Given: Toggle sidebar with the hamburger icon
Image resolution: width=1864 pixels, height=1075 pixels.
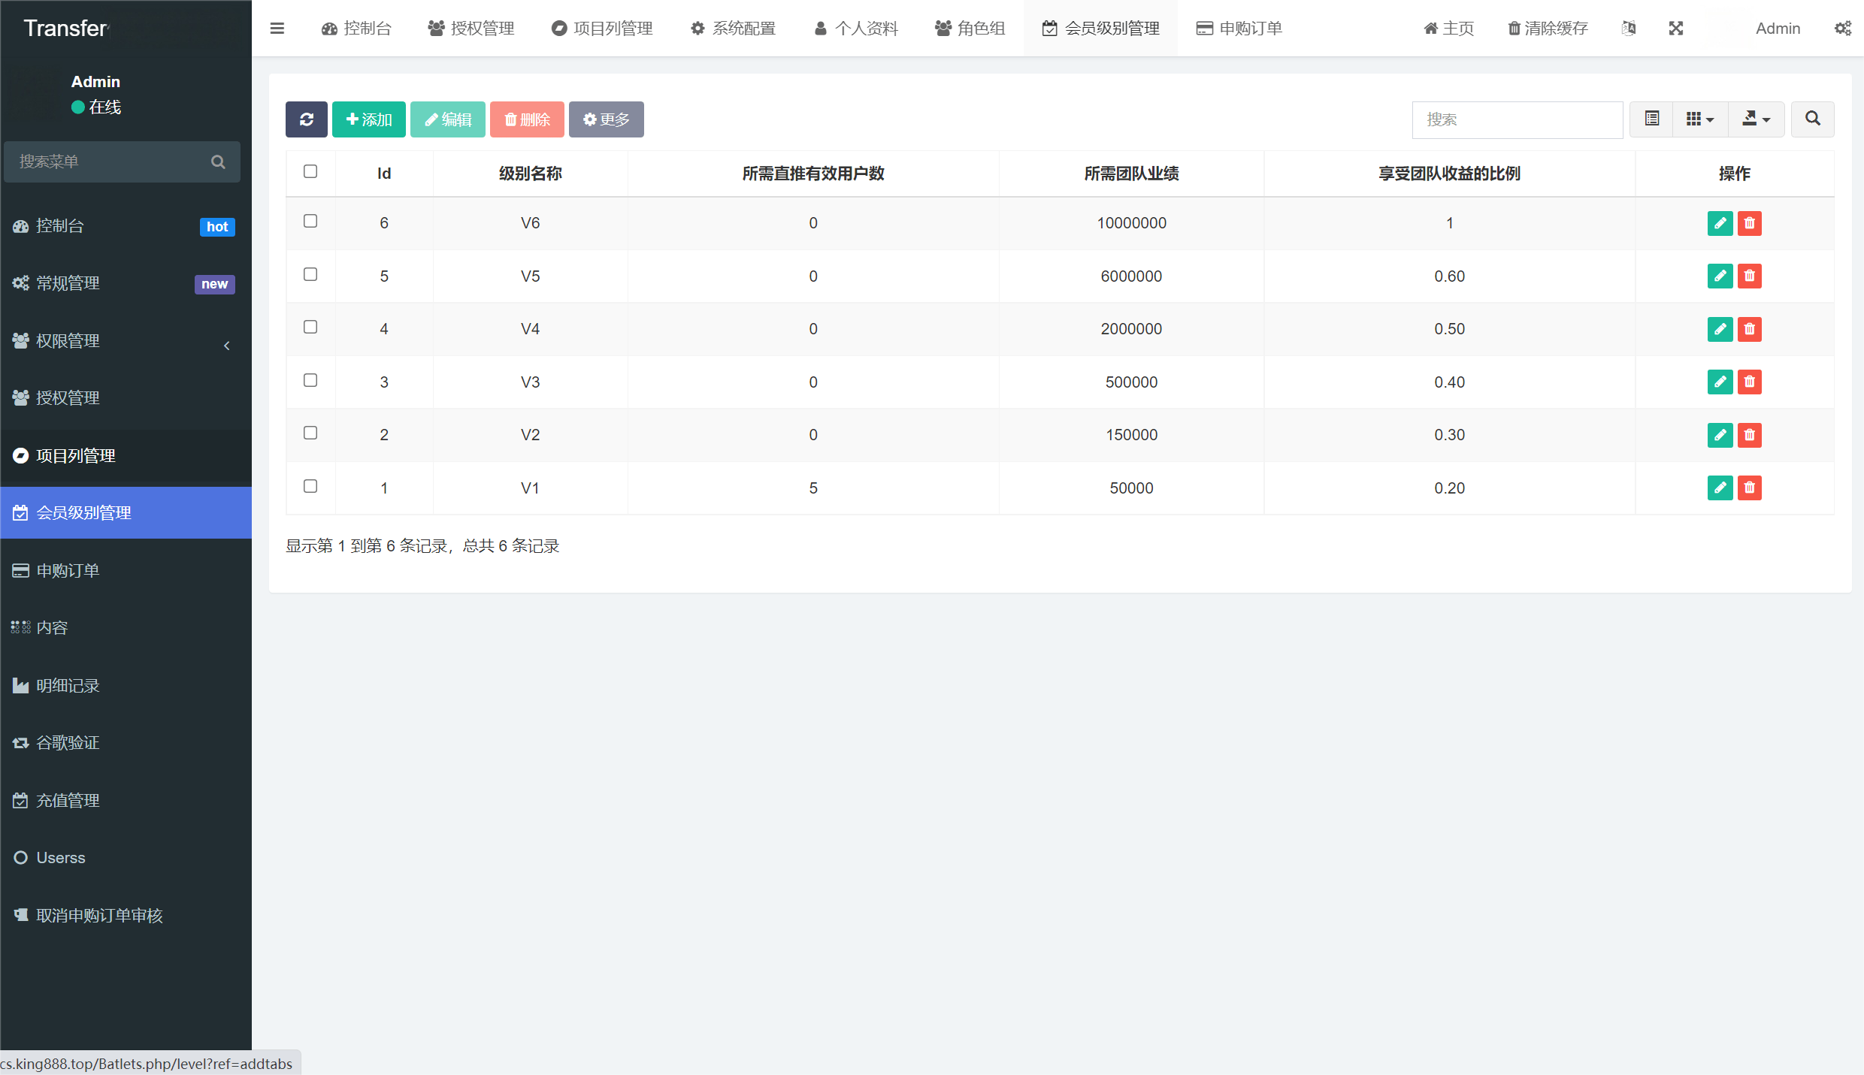Looking at the screenshot, I should click(277, 29).
